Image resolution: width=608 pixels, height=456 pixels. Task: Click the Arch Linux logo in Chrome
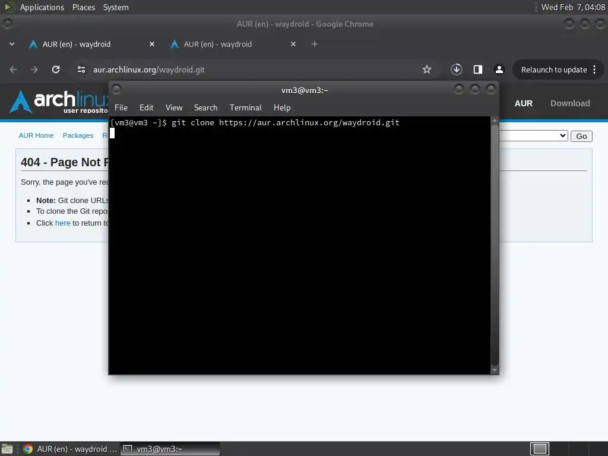[59, 102]
